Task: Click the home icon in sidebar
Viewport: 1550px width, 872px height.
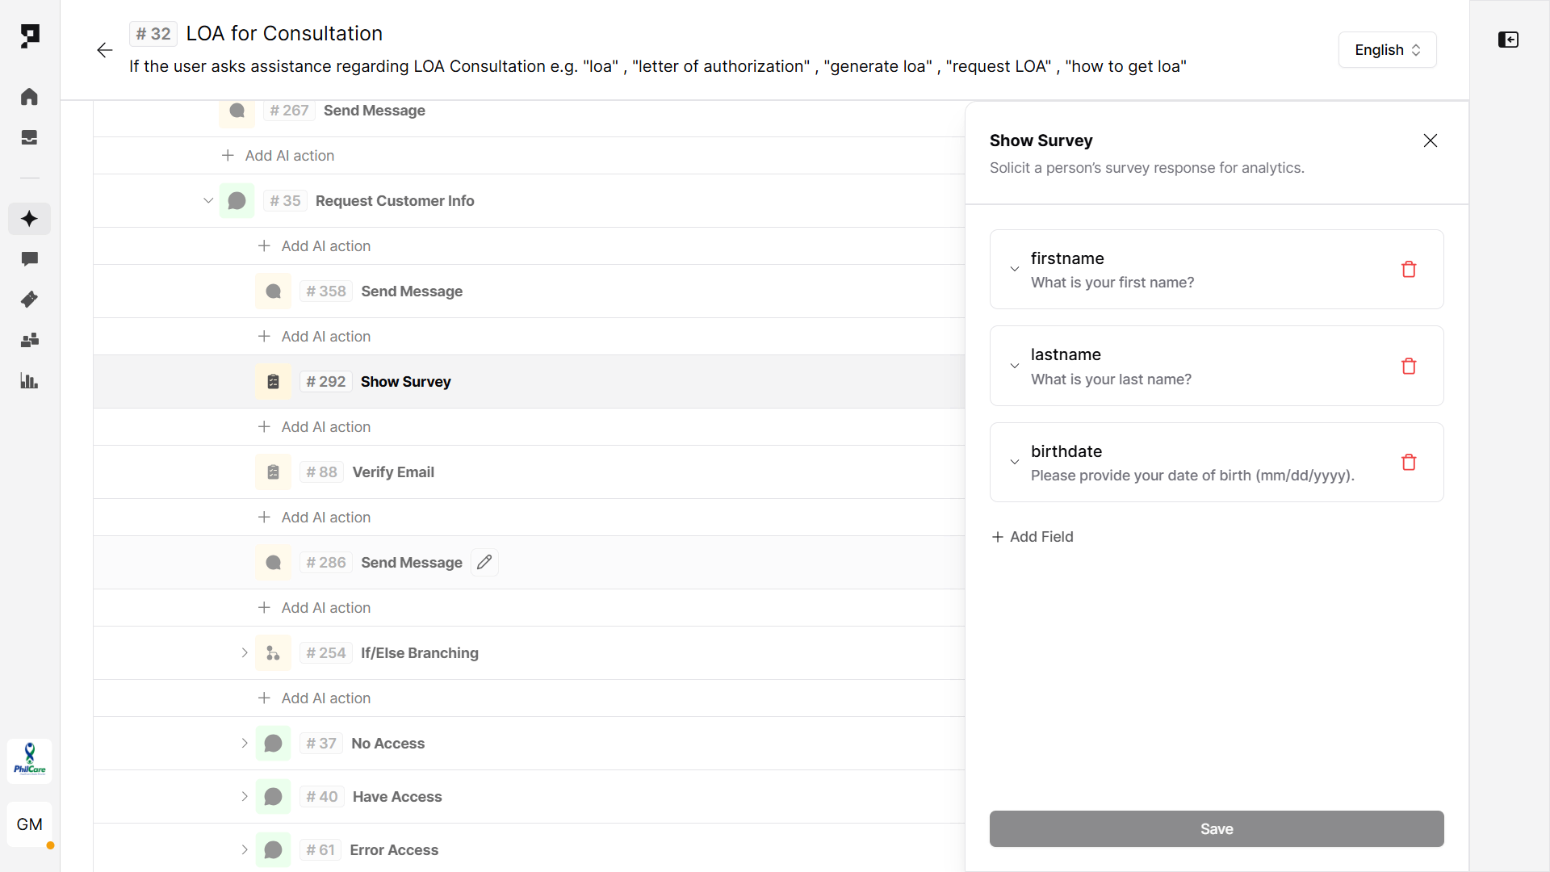Action: (29, 97)
